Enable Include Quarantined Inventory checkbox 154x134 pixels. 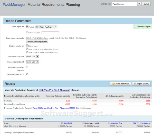(x=27, y=67)
